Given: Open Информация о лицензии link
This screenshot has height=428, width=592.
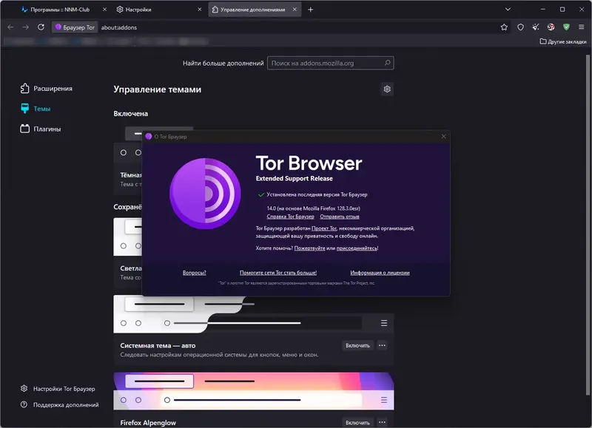Looking at the screenshot, I should [380, 273].
